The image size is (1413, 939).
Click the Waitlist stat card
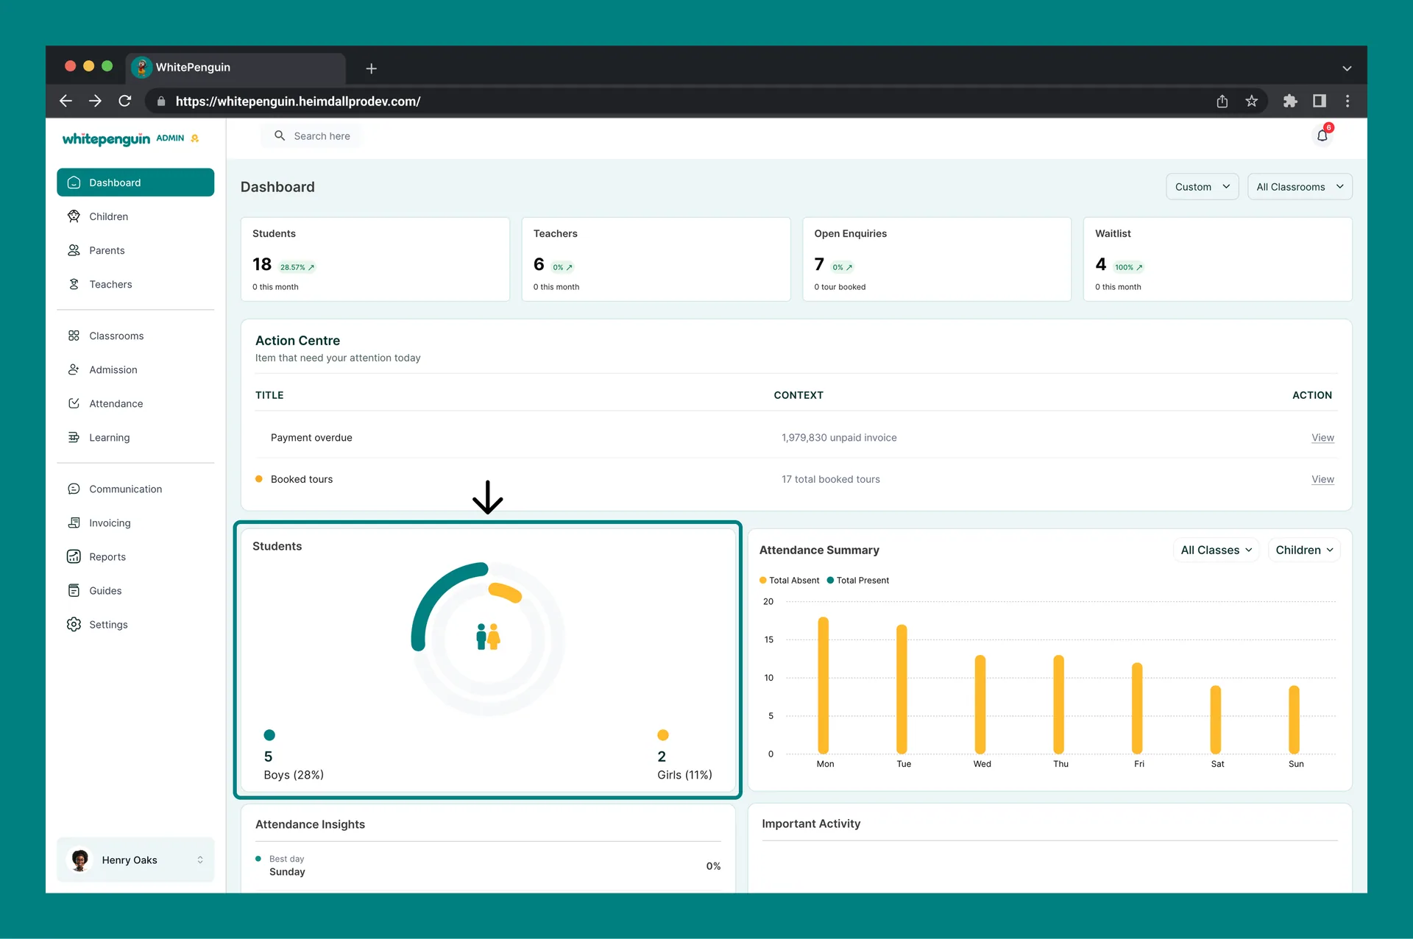click(1218, 259)
